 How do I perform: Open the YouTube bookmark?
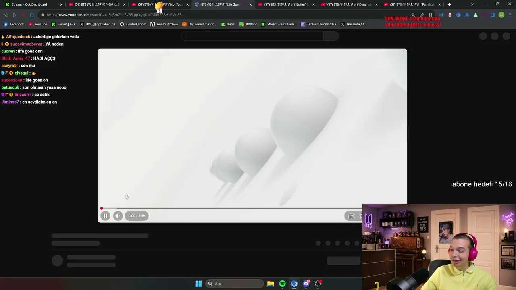coord(37,24)
